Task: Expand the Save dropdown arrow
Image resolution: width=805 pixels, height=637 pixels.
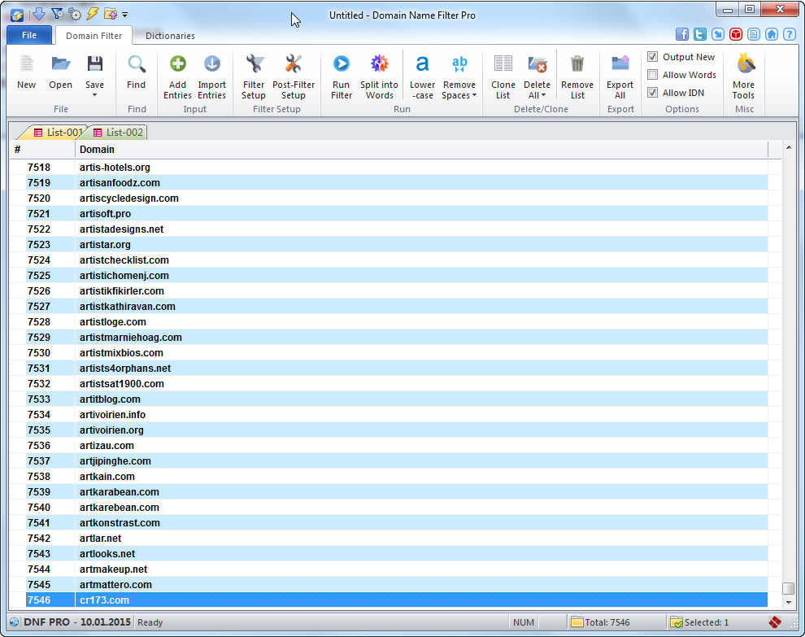Action: [94, 95]
